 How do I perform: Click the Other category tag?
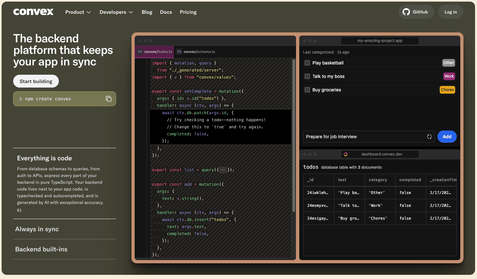click(x=448, y=63)
